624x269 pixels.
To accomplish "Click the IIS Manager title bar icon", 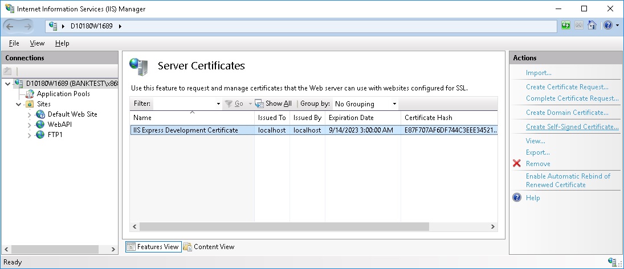I will (x=10, y=9).
